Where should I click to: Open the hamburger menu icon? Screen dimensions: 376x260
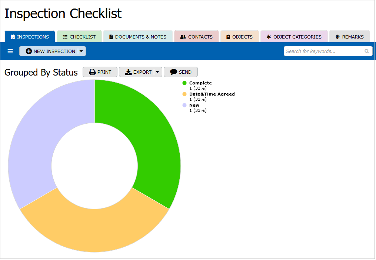(10, 51)
